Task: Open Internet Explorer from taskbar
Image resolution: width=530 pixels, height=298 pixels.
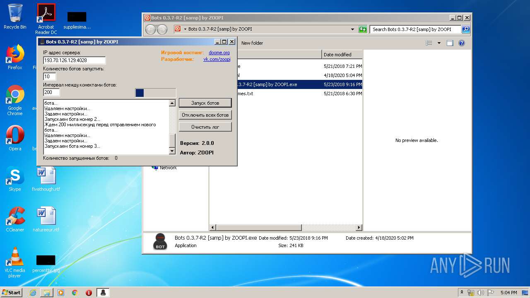Action: tap(33, 293)
